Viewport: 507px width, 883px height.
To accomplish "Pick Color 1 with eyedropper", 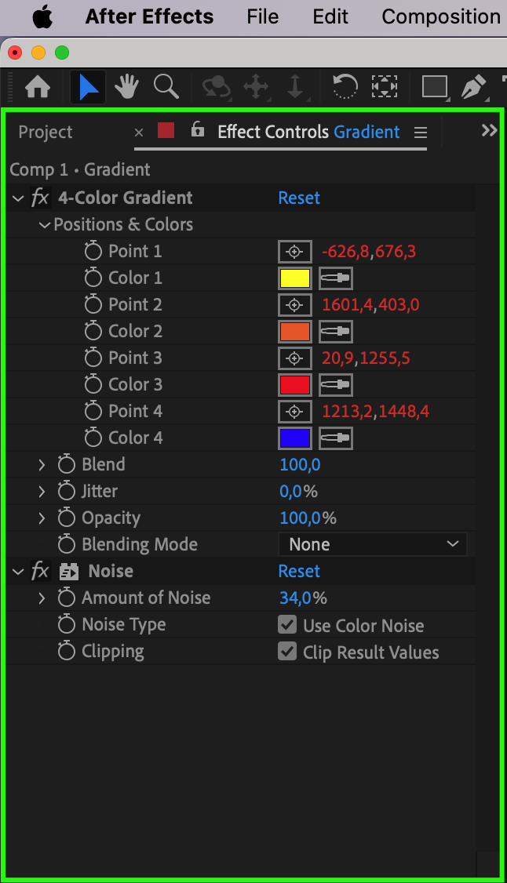I will 336,278.
